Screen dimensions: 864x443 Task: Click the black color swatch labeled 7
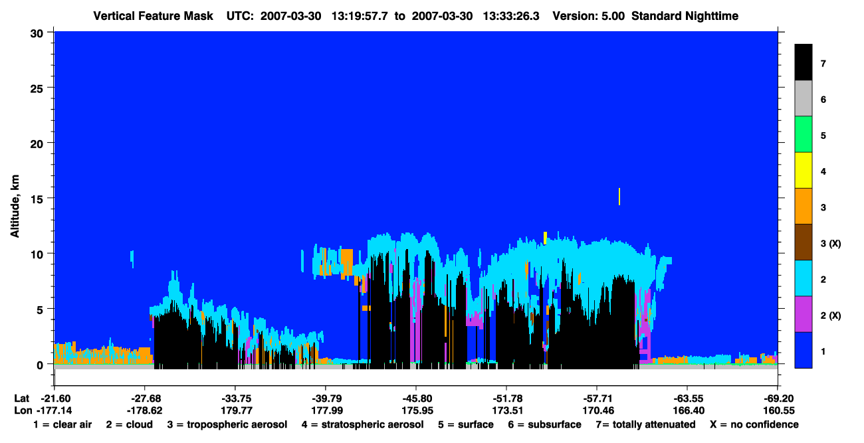[804, 62]
